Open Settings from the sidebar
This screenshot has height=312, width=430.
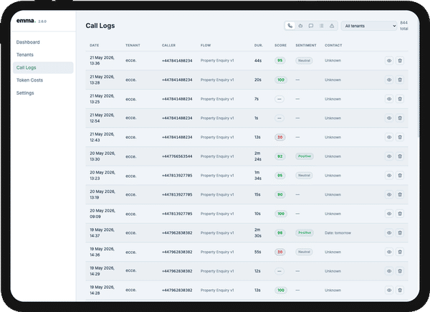25,93
